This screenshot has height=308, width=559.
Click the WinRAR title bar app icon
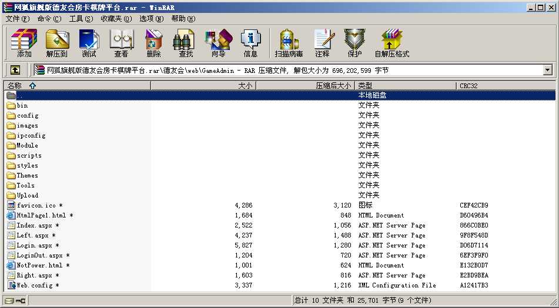[8, 7]
